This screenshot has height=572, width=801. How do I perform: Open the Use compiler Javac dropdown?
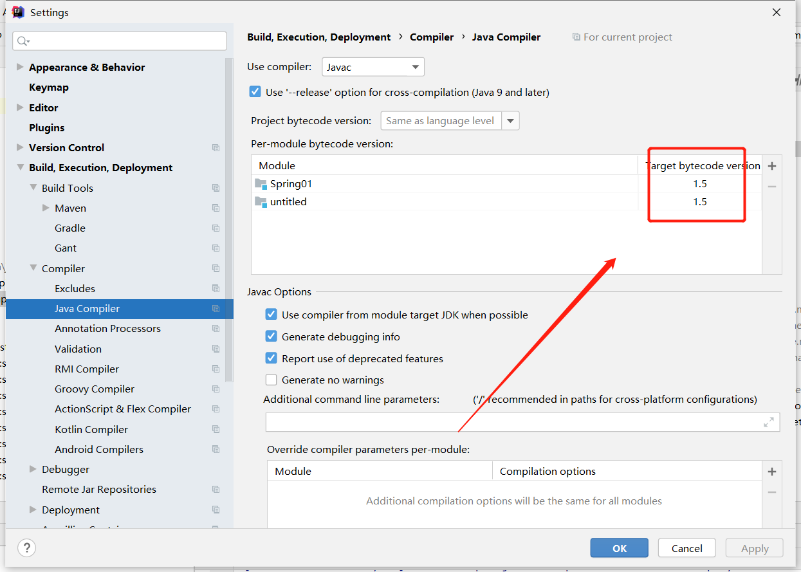pyautogui.click(x=373, y=67)
